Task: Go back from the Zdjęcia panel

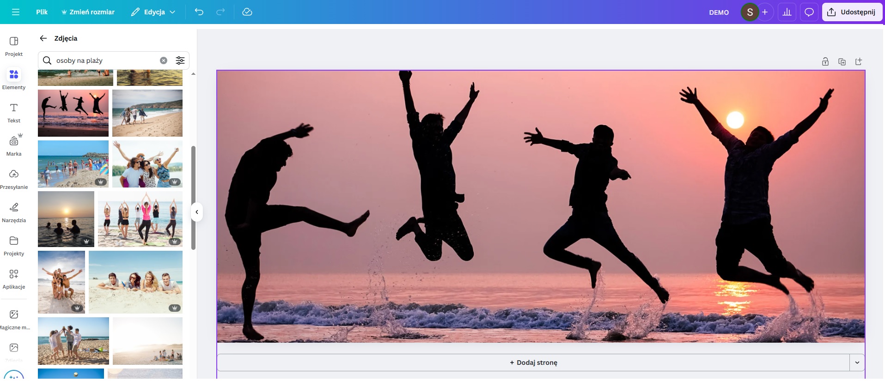Action: tap(43, 38)
